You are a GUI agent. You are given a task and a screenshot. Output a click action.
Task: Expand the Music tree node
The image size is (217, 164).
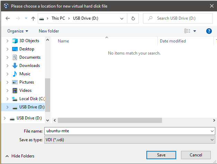pyautogui.click(x=7, y=74)
